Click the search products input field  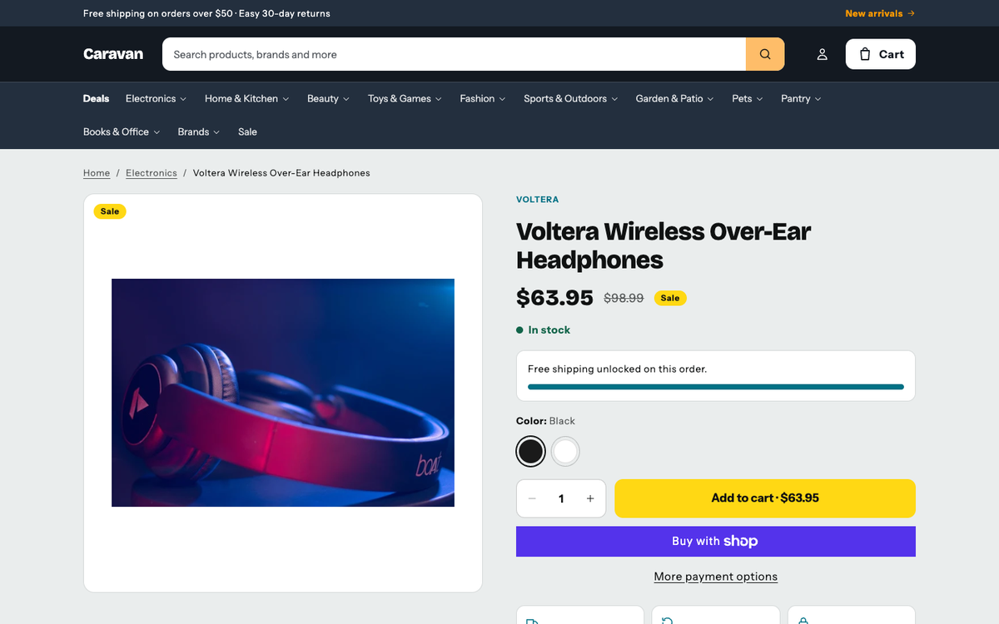(454, 54)
